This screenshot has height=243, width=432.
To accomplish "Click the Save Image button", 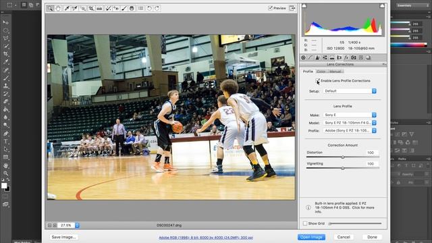I will (x=63, y=237).
